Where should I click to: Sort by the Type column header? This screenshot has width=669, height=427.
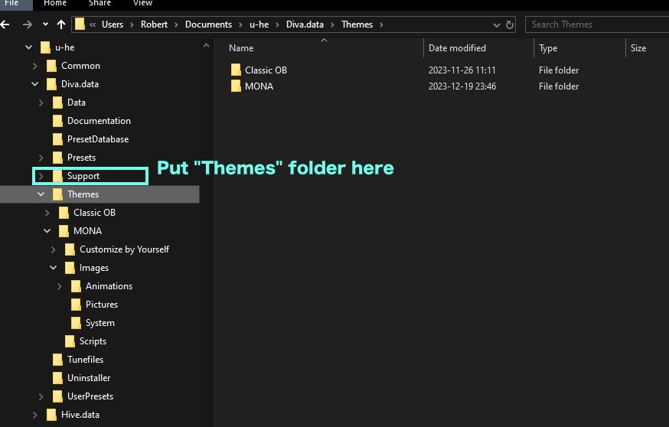[548, 48]
